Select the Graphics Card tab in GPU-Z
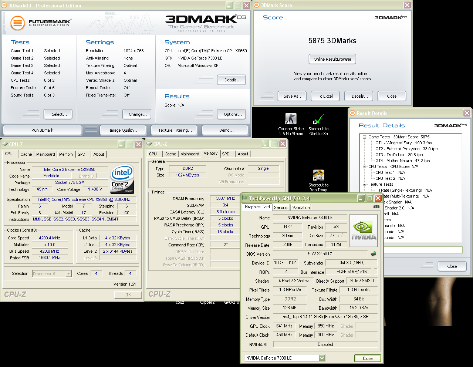Viewport: 473px width, 367px height. 257,207
